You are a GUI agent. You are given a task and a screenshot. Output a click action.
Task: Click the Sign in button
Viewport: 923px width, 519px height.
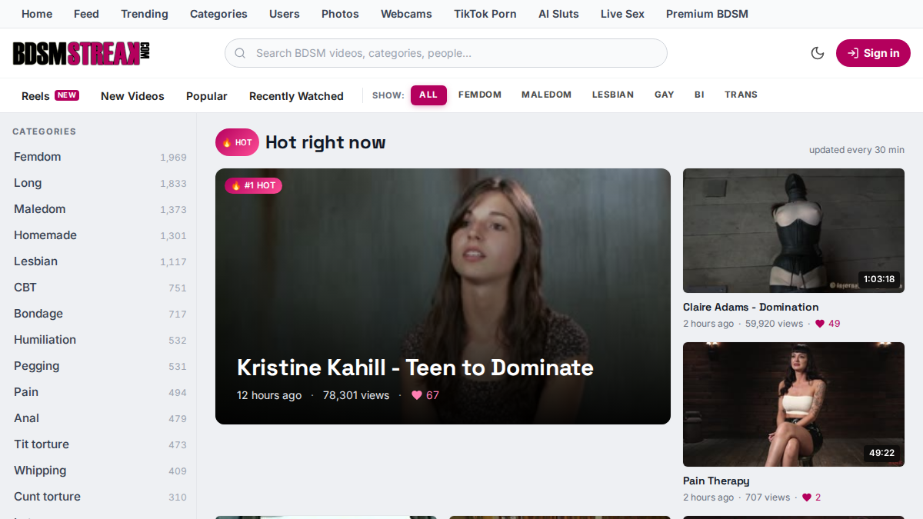[x=873, y=53]
